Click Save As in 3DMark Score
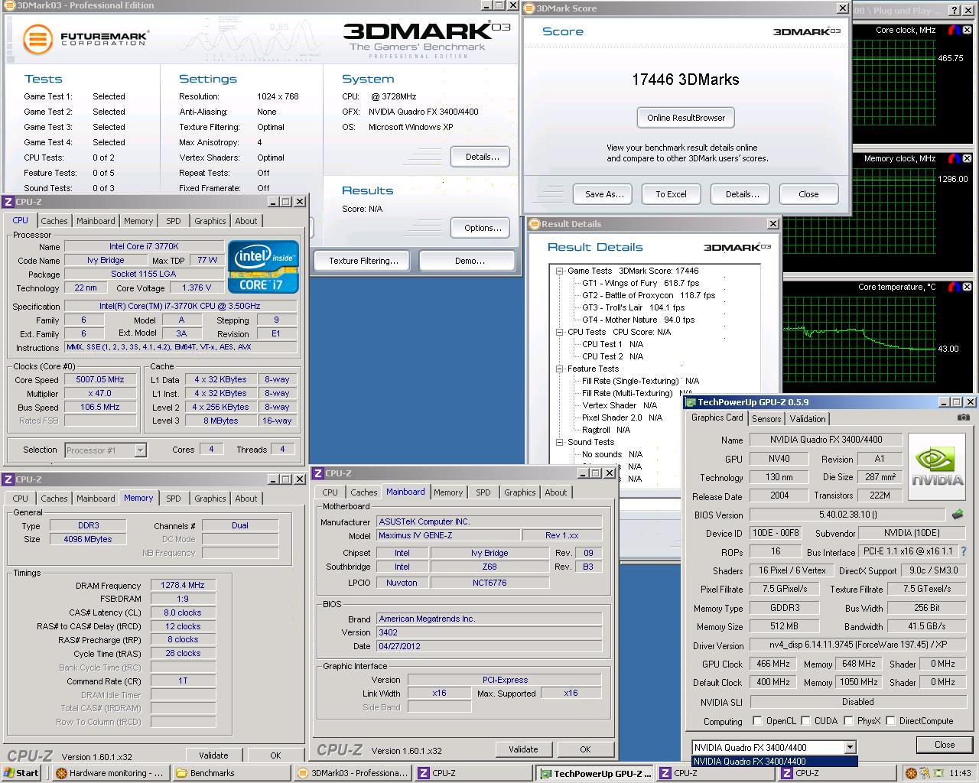 pos(604,194)
